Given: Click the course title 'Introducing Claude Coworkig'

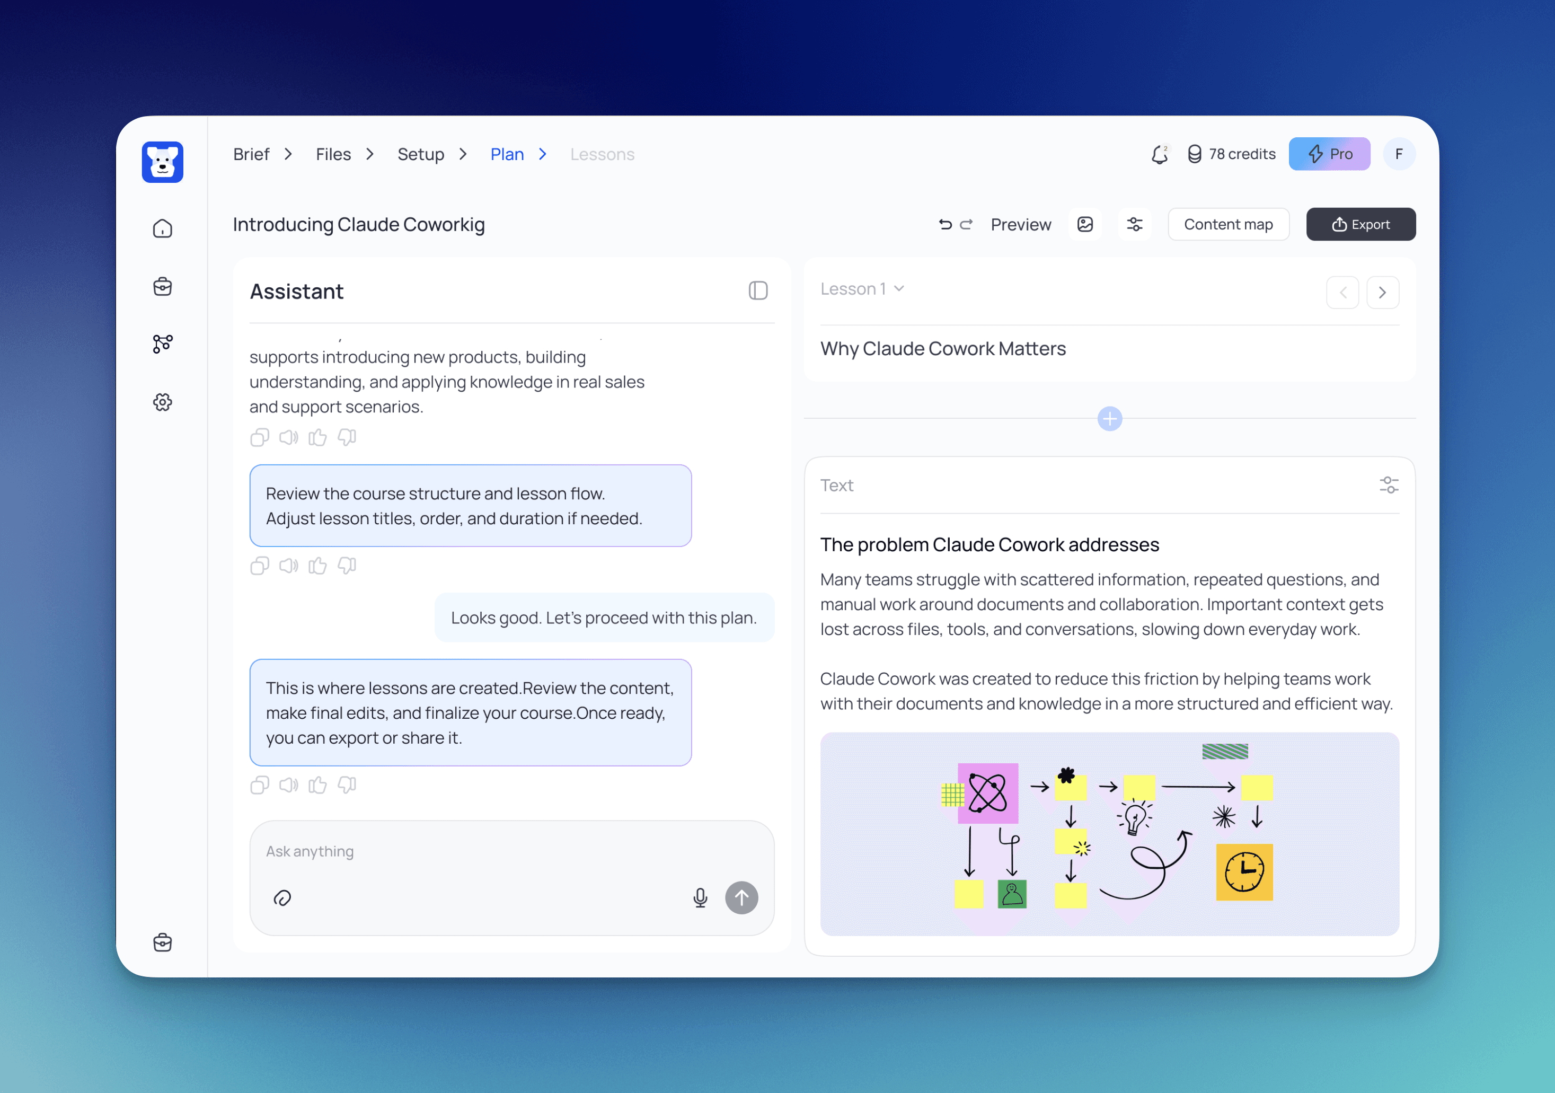Looking at the screenshot, I should (x=359, y=224).
